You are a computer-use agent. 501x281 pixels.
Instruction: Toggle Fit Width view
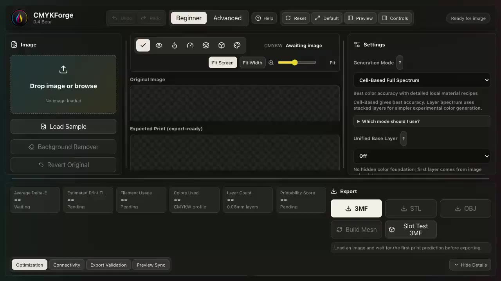point(252,62)
